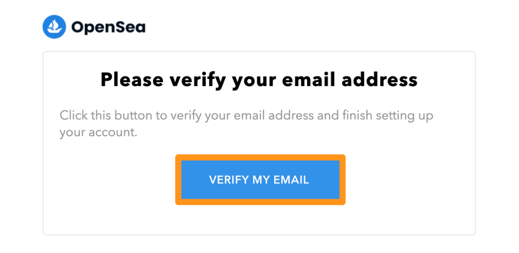Image resolution: width=519 pixels, height=253 pixels.
Task: Click empty card area below the verify button
Action: point(259,220)
